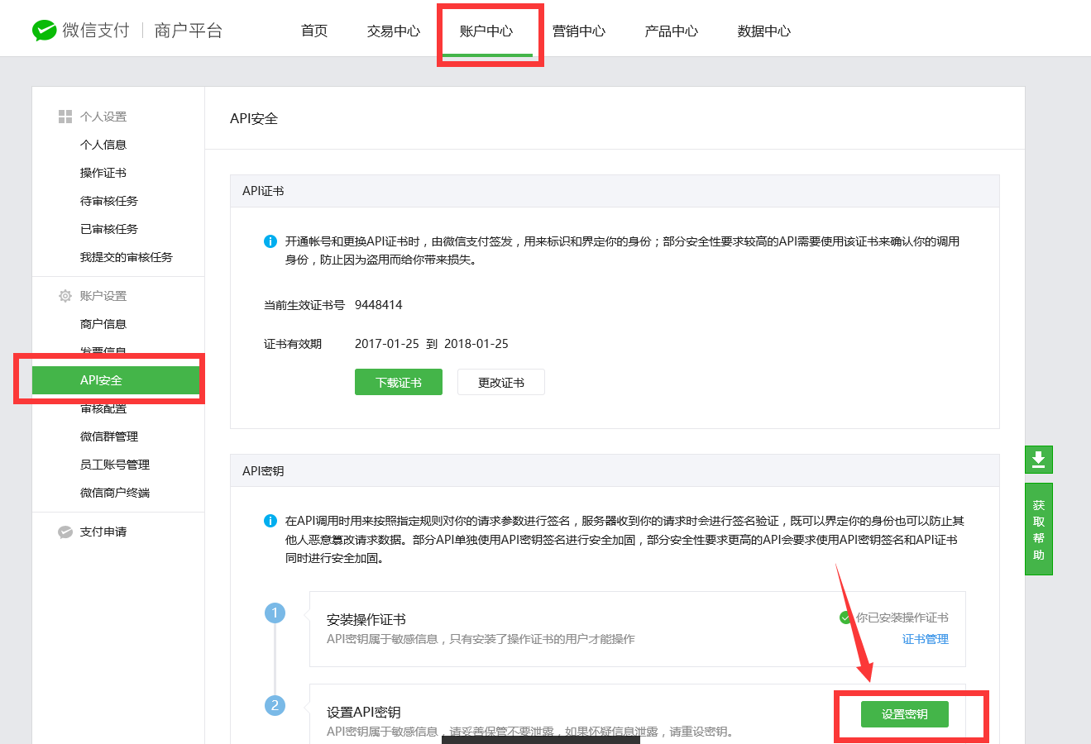Click the 支付申请 checkmark icon
Image resolution: width=1091 pixels, height=744 pixels.
tap(65, 532)
